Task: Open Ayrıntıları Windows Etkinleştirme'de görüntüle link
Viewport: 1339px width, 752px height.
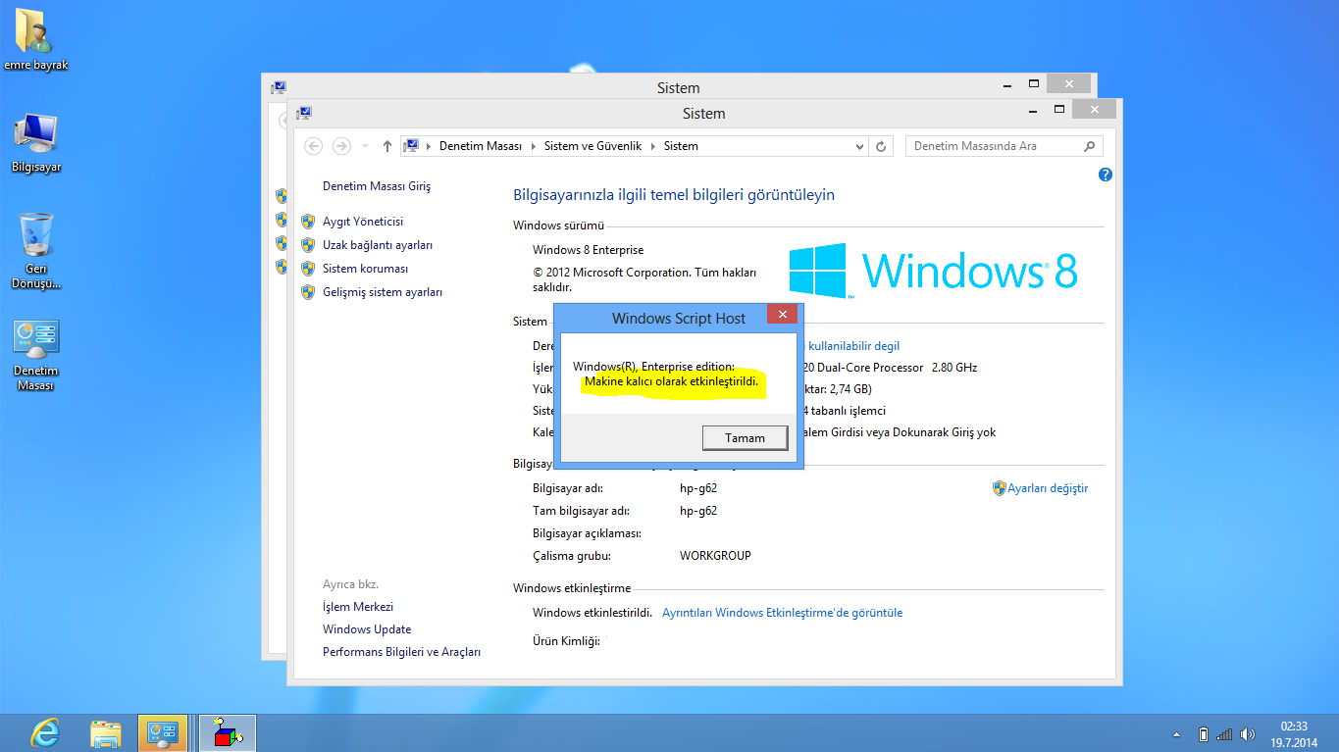Action: tap(783, 613)
